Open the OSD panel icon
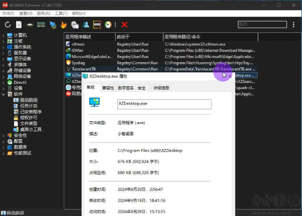The image size is (302, 216). click(97, 25)
